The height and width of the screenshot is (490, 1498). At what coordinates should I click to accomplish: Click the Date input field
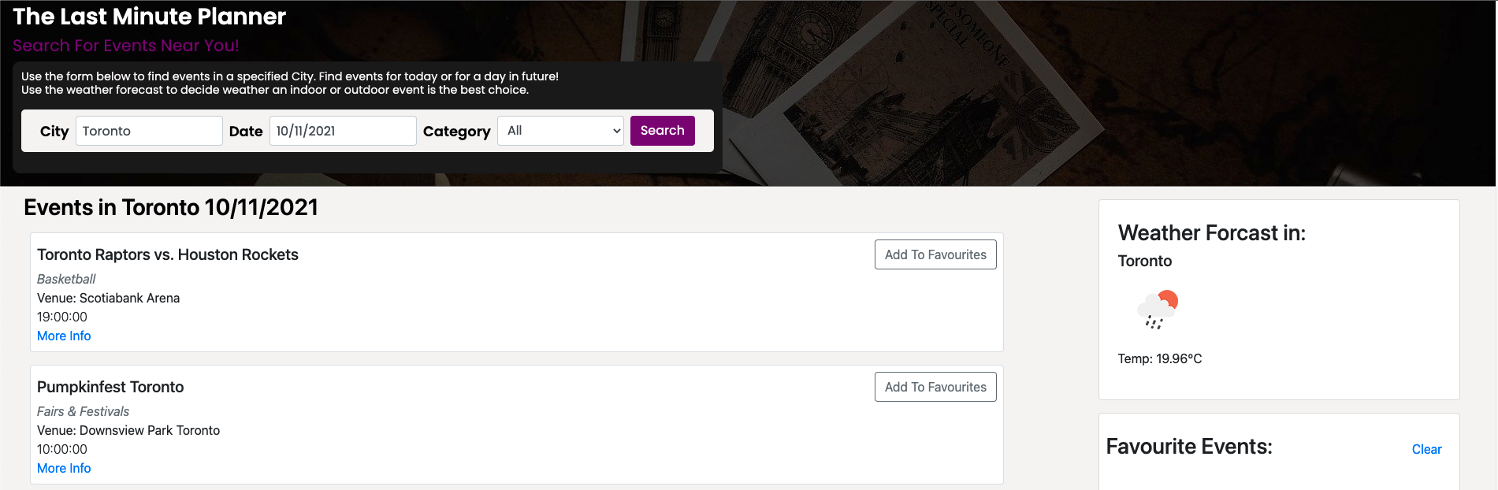click(343, 131)
